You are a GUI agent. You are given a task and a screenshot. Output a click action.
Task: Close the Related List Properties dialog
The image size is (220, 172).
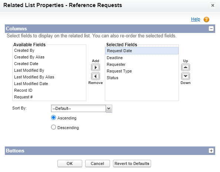(213, 6)
